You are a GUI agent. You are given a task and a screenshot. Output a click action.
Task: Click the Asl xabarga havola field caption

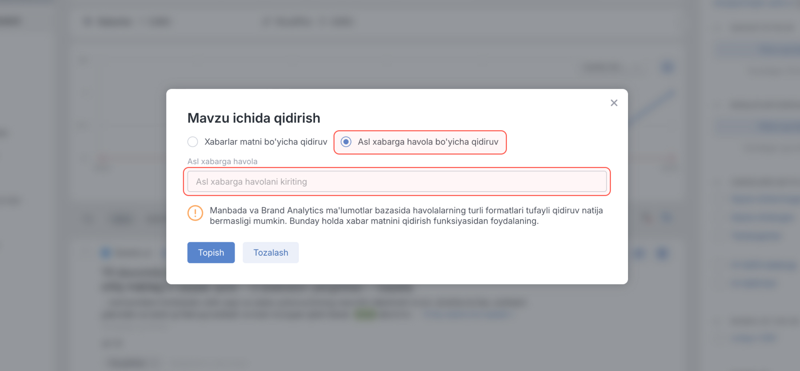point(222,161)
